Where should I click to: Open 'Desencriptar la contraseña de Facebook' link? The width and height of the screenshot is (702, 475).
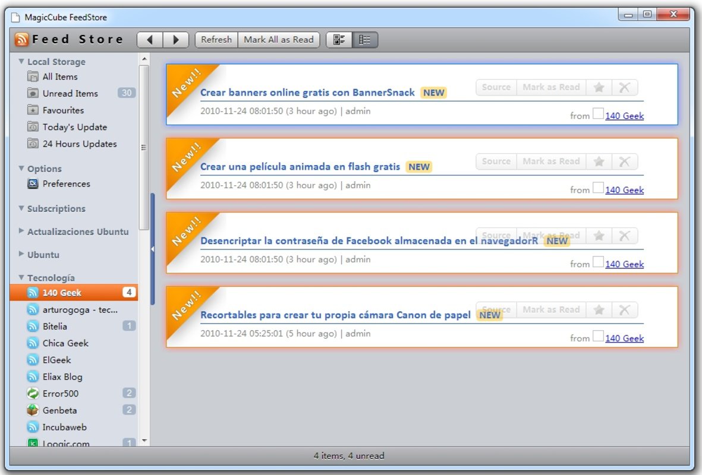(369, 241)
